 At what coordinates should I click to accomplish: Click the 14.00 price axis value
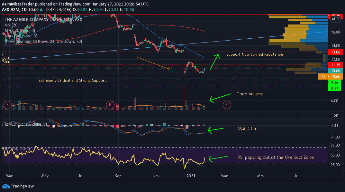coord(336,46)
